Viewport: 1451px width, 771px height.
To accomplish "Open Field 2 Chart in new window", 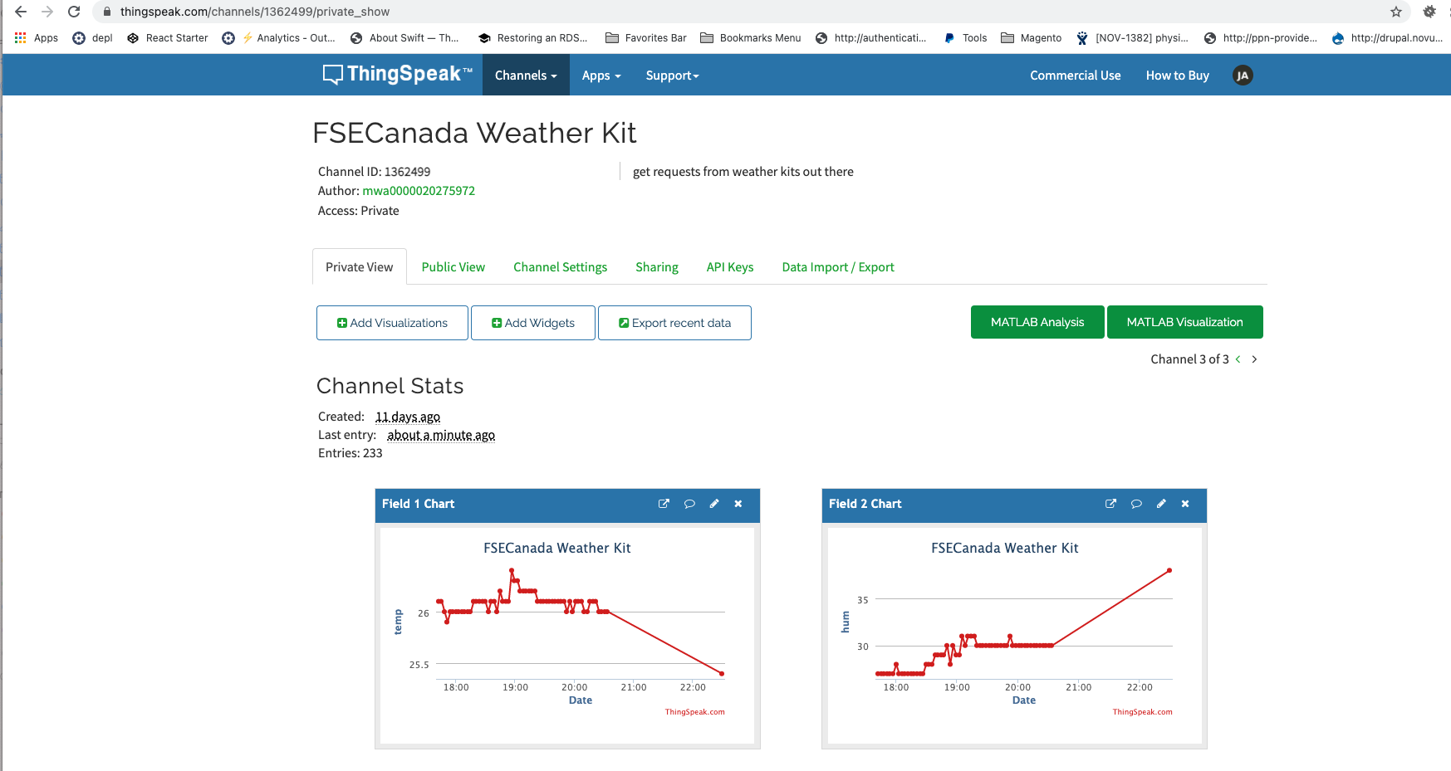I will (x=1110, y=504).
